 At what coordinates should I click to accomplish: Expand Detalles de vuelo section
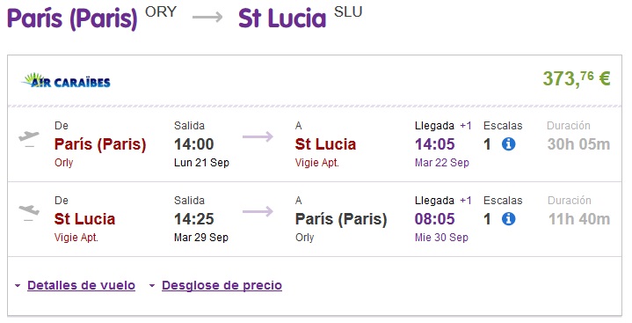pos(81,285)
